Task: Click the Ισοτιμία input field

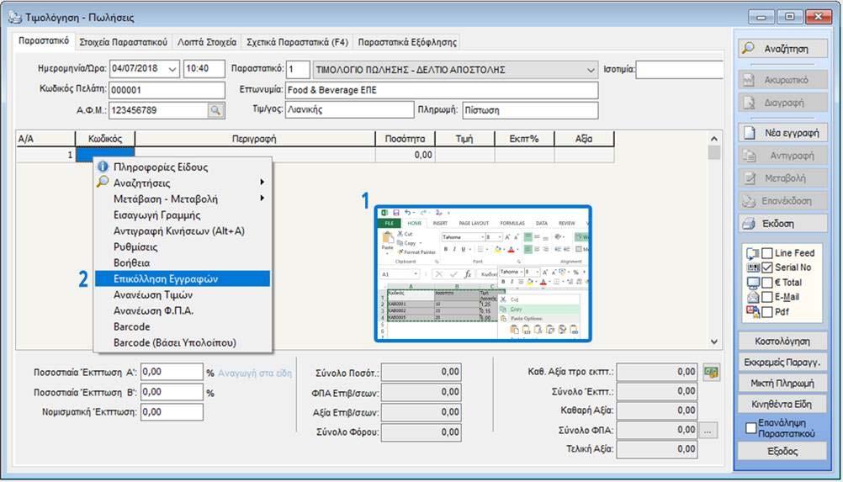Action: click(x=680, y=69)
